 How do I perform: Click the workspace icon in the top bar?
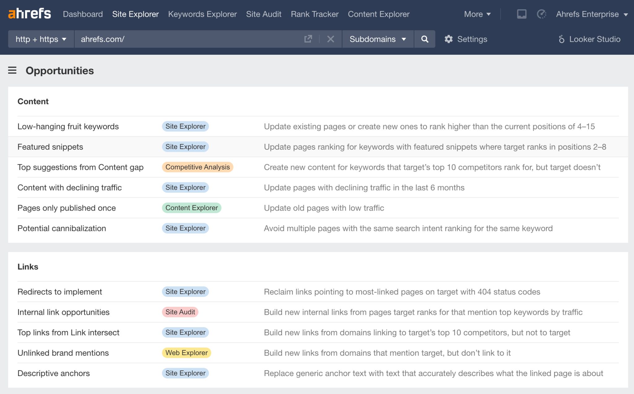pyautogui.click(x=522, y=14)
